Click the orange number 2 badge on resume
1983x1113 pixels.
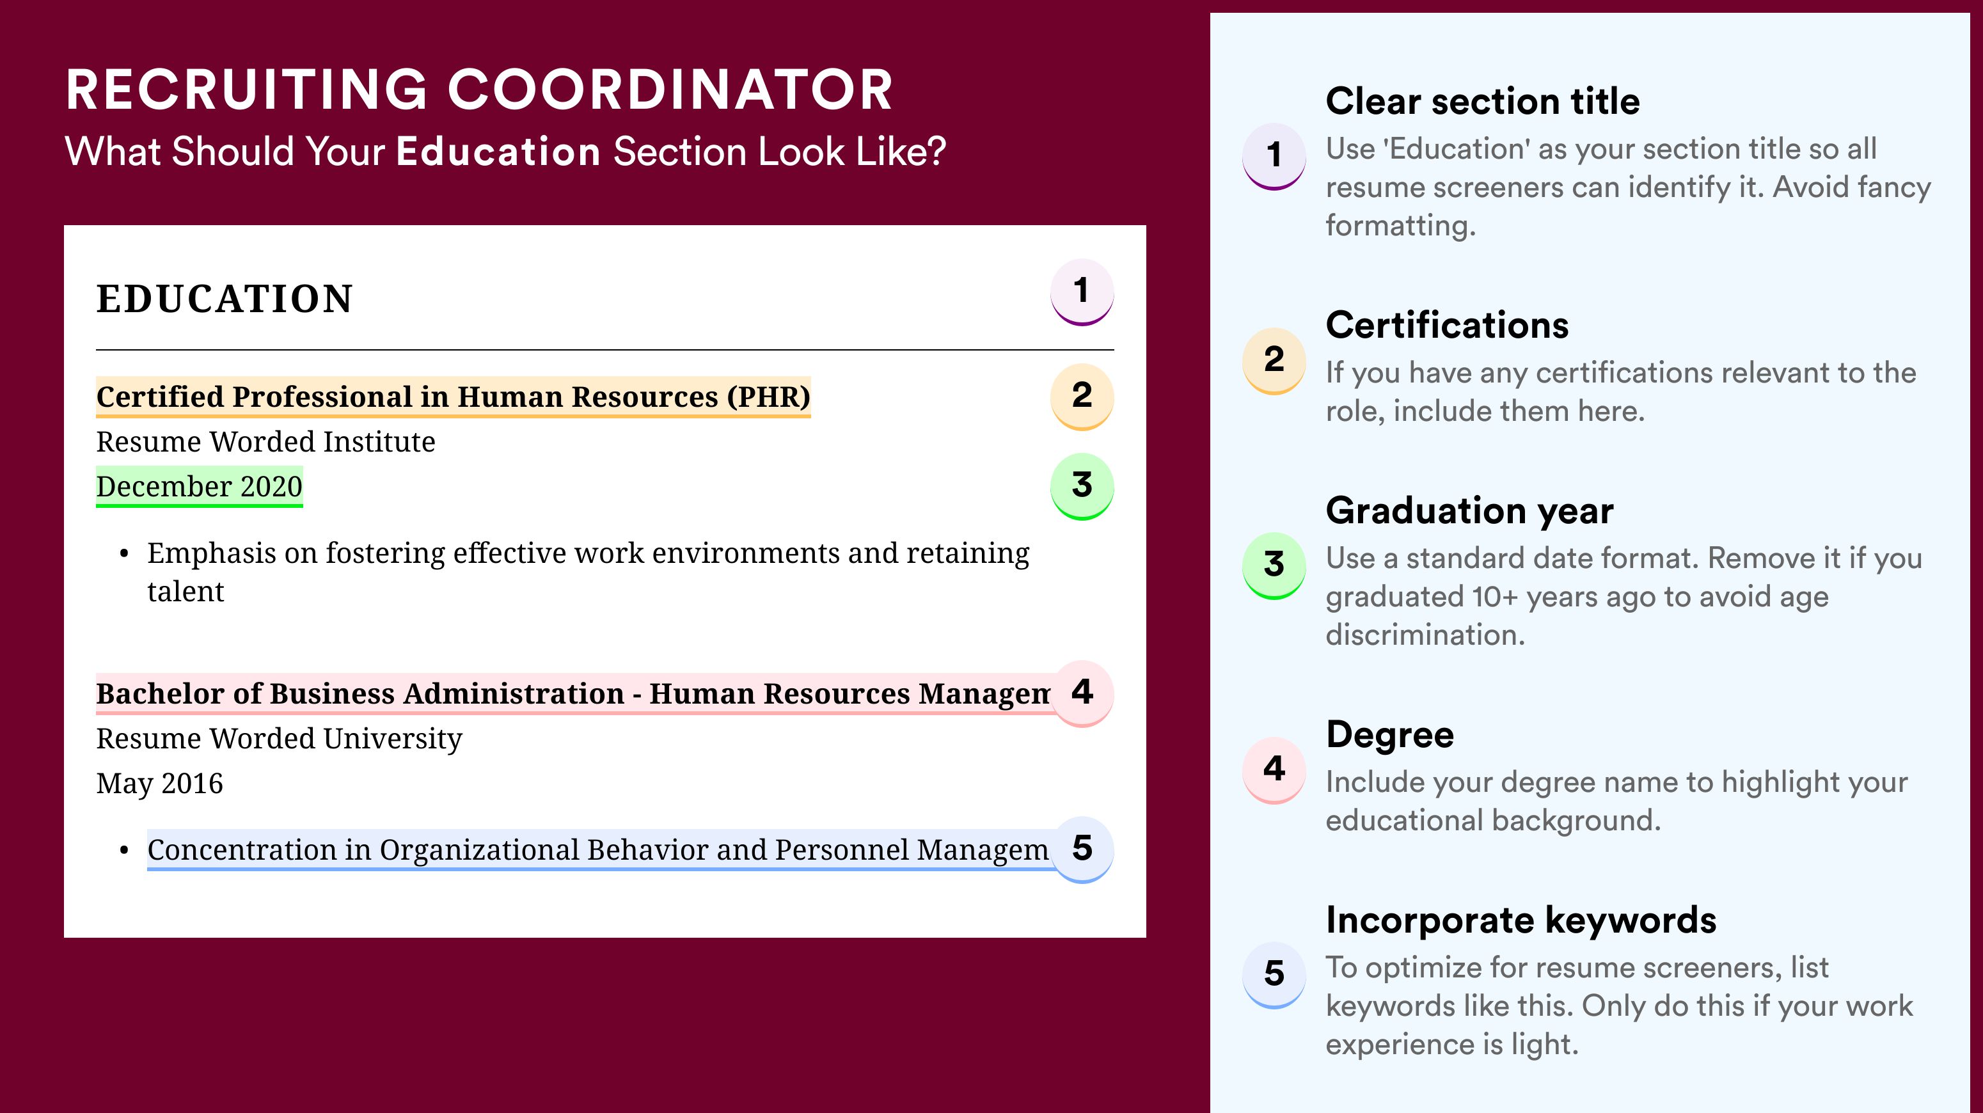click(x=1082, y=397)
